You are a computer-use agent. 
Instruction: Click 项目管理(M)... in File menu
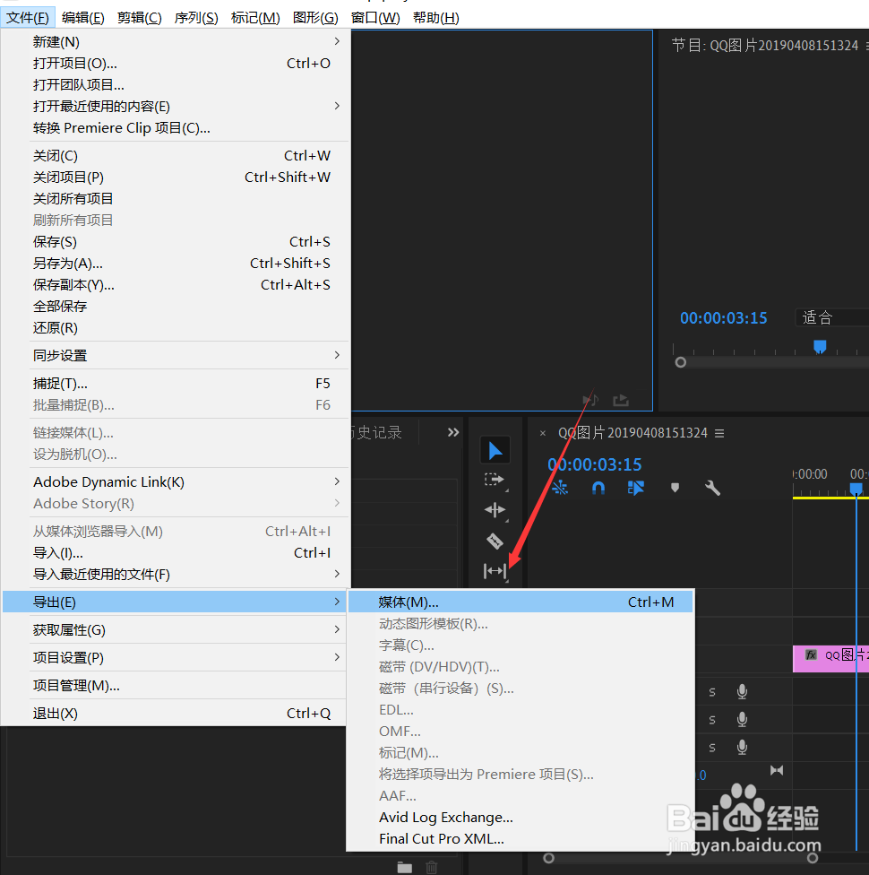click(176, 686)
